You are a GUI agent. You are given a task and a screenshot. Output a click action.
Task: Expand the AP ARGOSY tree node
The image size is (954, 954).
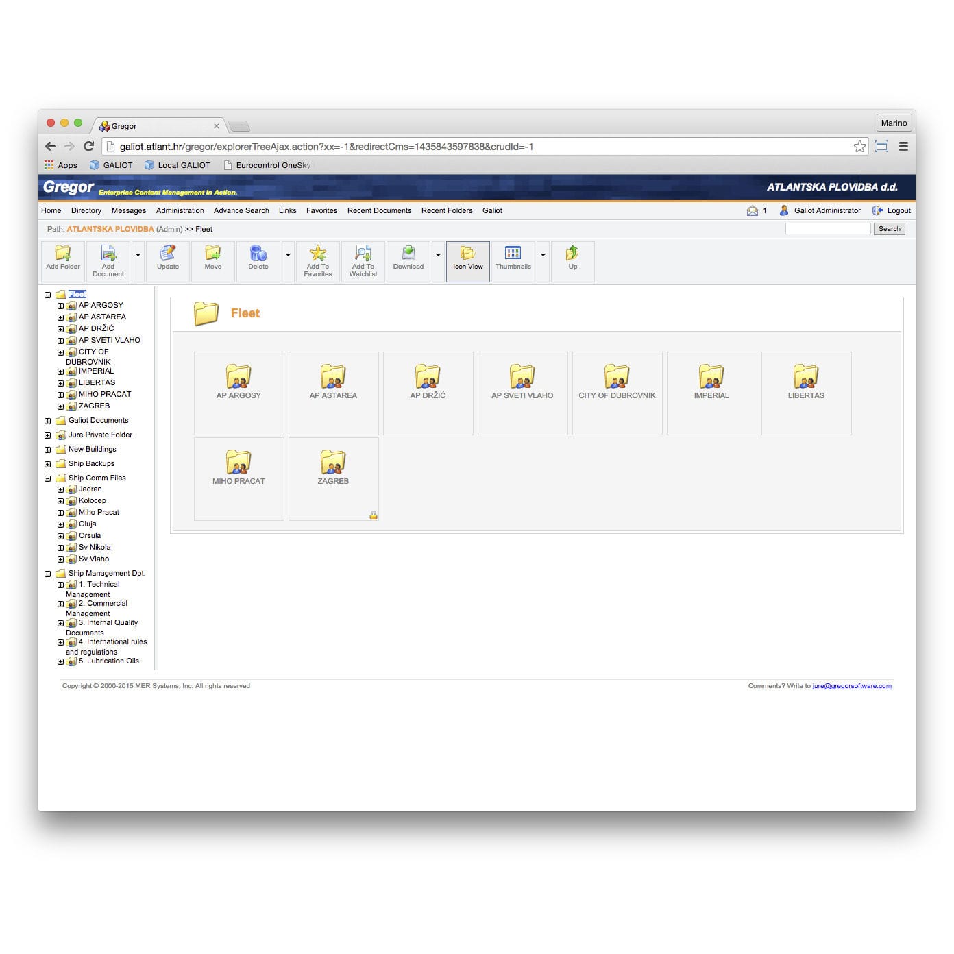pyautogui.click(x=60, y=305)
